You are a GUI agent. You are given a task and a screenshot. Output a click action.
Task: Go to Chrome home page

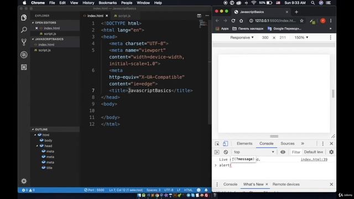click(x=241, y=21)
